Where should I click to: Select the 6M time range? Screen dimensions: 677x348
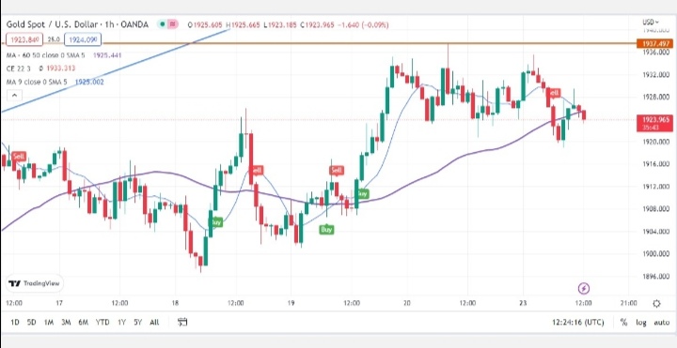(x=84, y=322)
